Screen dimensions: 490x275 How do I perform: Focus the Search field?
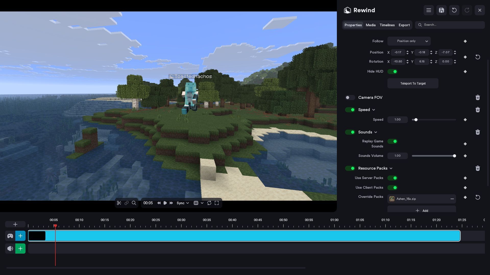click(x=450, y=25)
